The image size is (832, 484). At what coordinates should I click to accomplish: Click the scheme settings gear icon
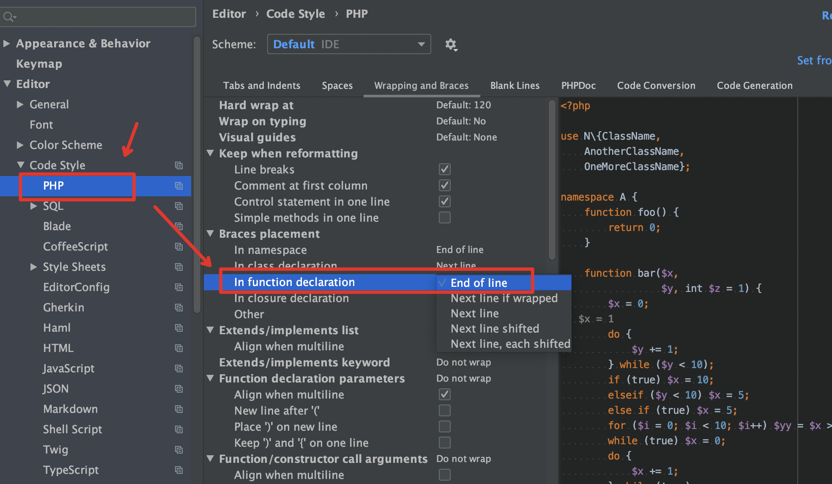pyautogui.click(x=451, y=44)
